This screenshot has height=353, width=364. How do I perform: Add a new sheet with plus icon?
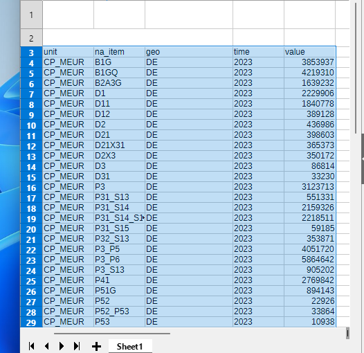(x=96, y=347)
